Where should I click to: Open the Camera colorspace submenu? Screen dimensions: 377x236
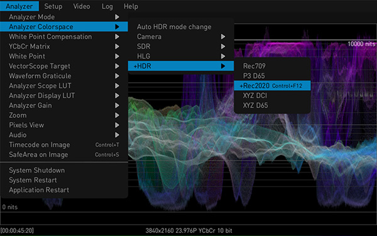[181, 37]
